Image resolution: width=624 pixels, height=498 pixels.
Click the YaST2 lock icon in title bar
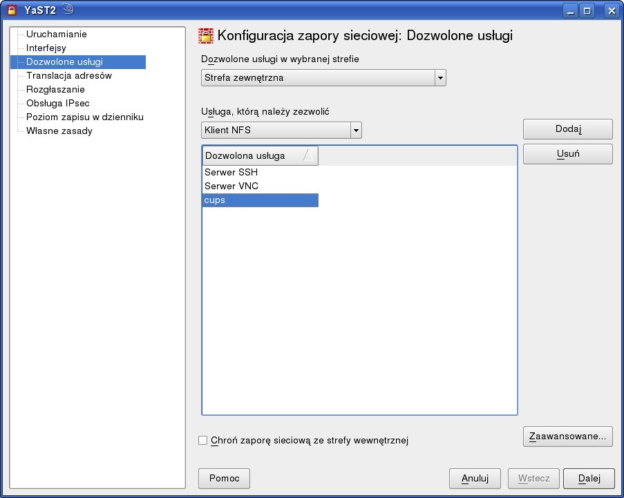[x=11, y=10]
